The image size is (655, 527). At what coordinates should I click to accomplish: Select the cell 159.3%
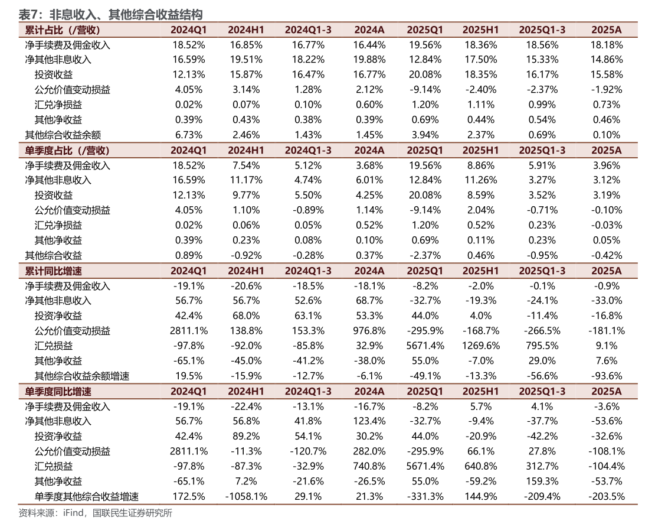click(542, 482)
